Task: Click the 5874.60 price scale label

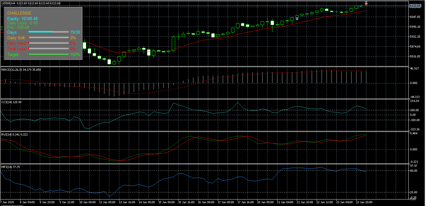Action: pos(415,46)
